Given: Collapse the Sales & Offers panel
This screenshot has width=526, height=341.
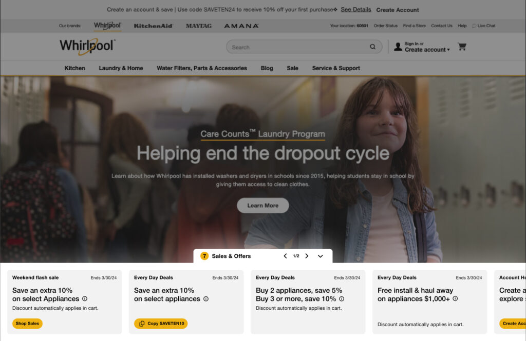Looking at the screenshot, I should [x=320, y=256].
